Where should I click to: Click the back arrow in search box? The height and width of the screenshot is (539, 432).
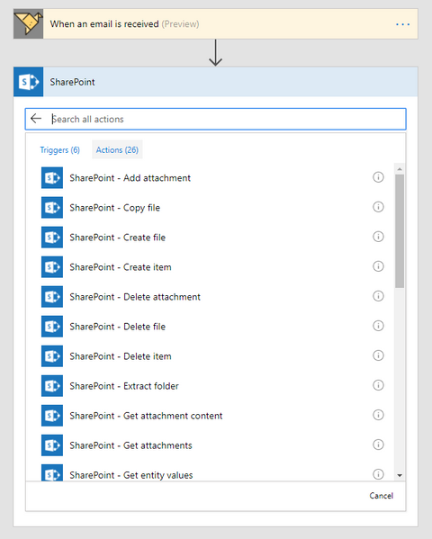click(36, 119)
